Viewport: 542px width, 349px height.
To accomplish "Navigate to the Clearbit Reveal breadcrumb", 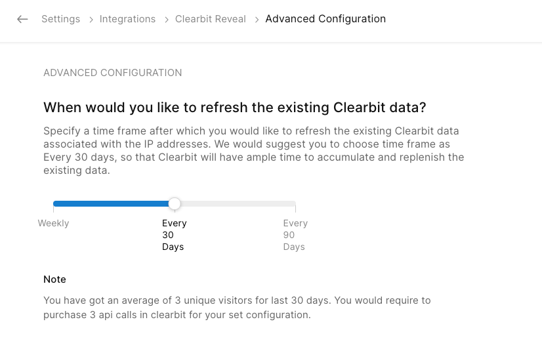I will [x=210, y=19].
